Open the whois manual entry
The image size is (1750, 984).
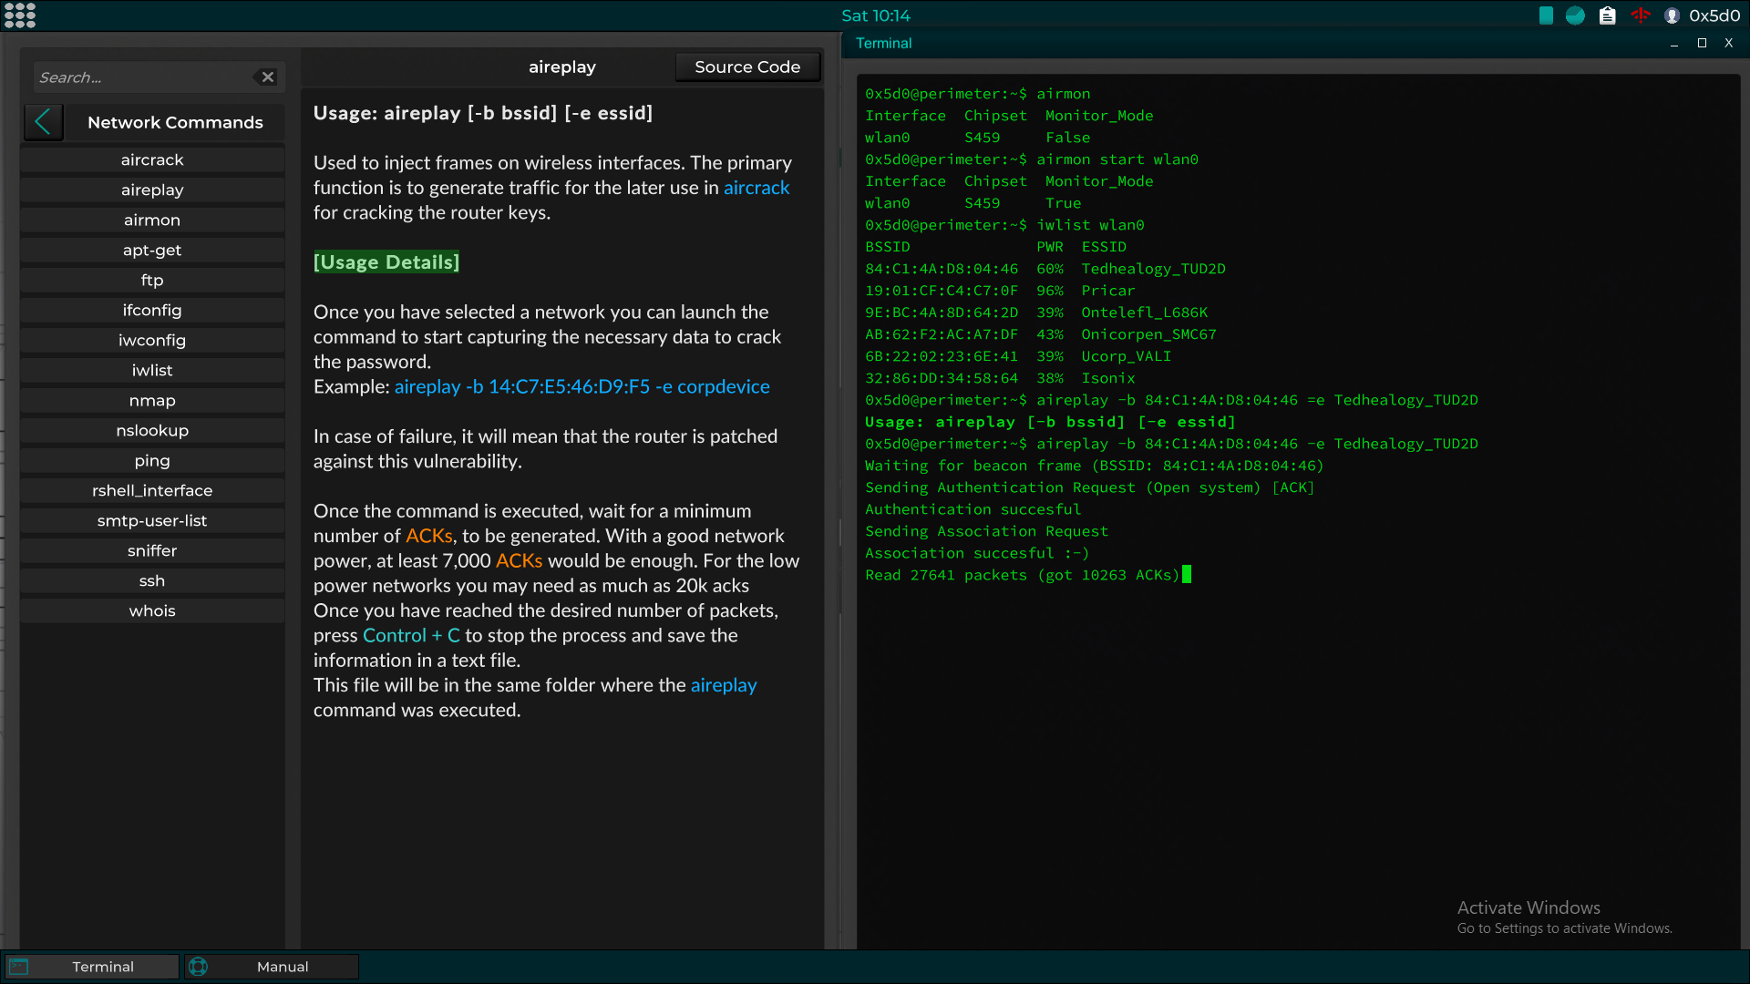pos(152,610)
